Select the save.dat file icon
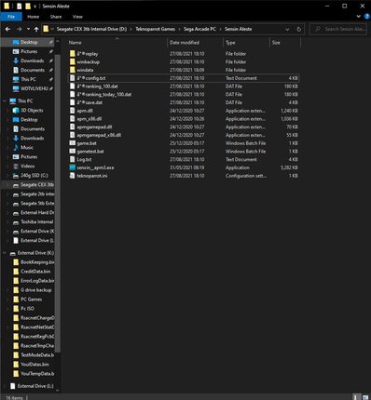 [x=73, y=102]
